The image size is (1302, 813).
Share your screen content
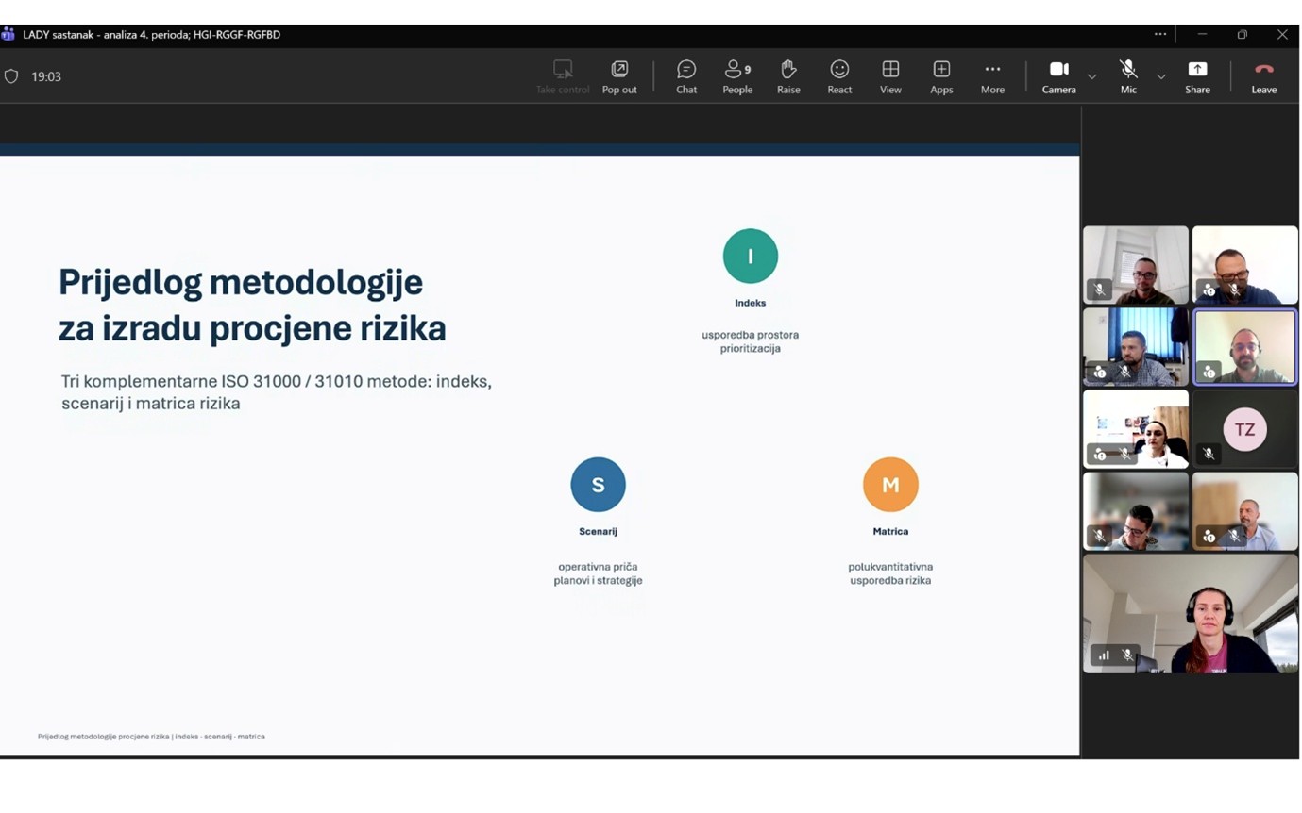pos(1197,76)
